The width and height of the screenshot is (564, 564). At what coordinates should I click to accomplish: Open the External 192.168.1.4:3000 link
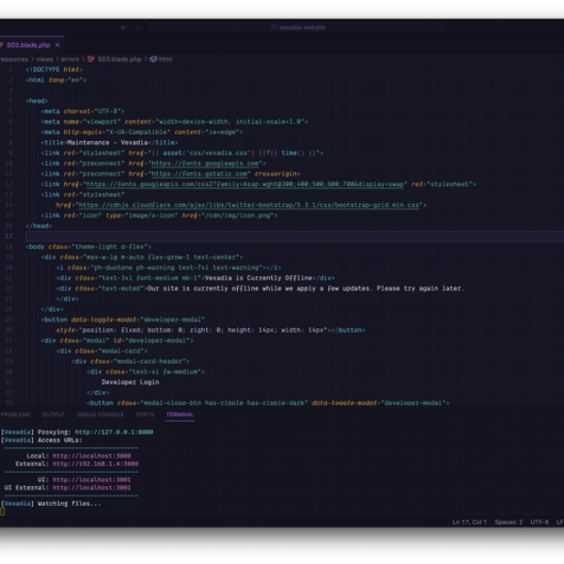[x=95, y=463]
